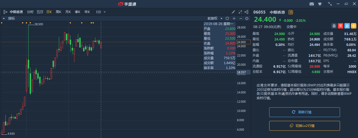The image size is (358, 138).
Task: Click the tooltip 涨跌幅 value 1.22%
Action: click(230, 53)
